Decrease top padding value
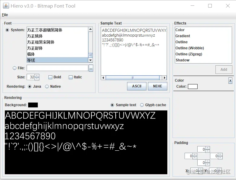Image resolution: width=236 pixels, height=180 pixels. coord(207,151)
